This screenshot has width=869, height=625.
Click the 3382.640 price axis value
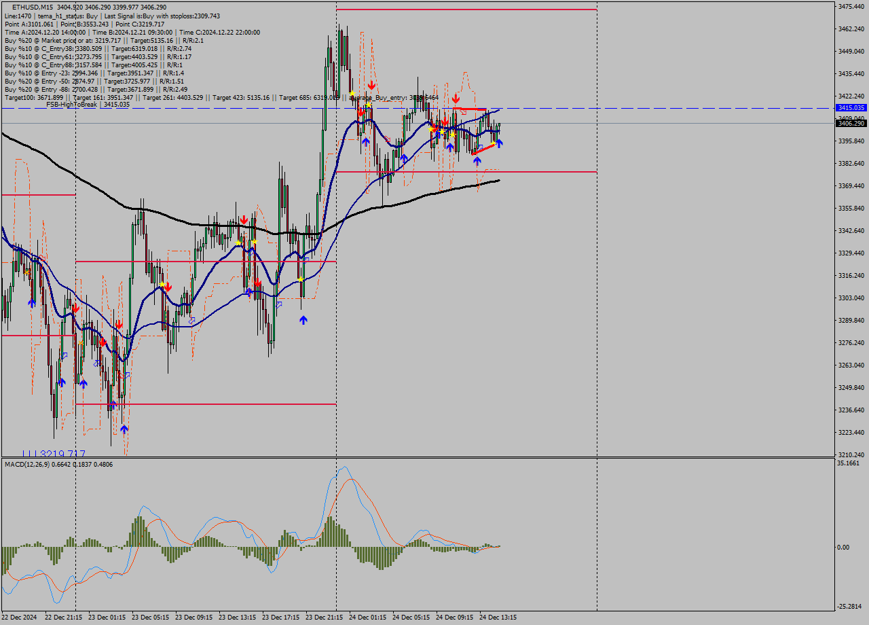pos(851,163)
